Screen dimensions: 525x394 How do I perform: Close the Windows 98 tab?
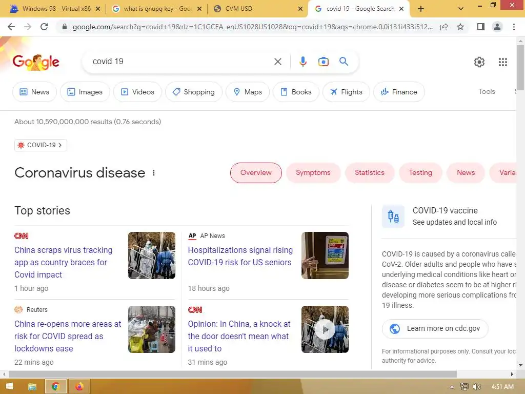click(98, 9)
